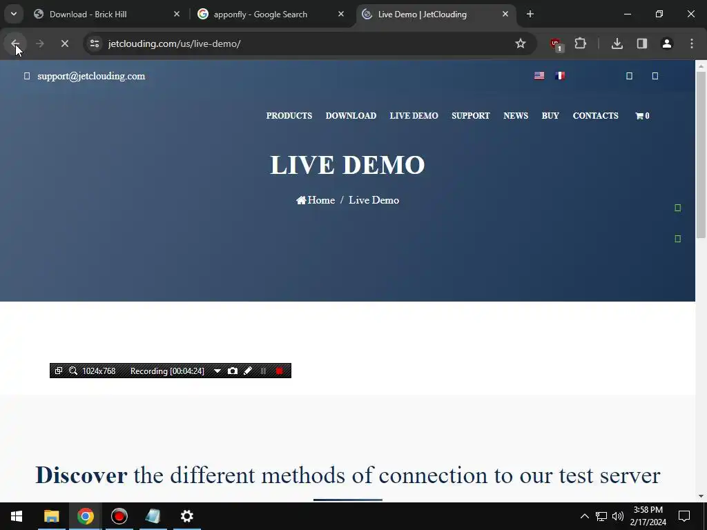Viewport: 707px width, 530px height.
Task: Open the volume control in tray
Action: tap(618, 516)
